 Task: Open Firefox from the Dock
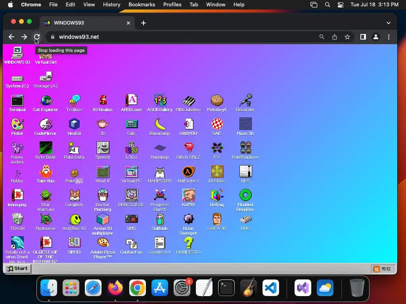(115, 287)
